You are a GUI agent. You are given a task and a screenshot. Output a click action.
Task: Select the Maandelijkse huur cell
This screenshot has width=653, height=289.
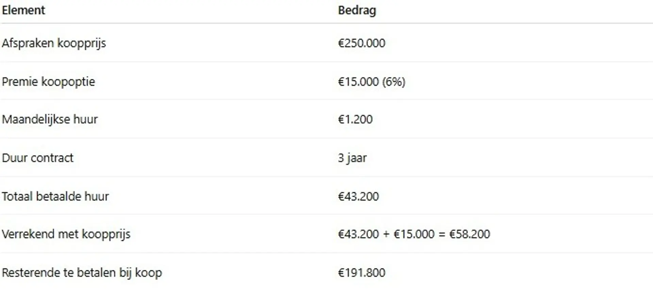point(50,119)
